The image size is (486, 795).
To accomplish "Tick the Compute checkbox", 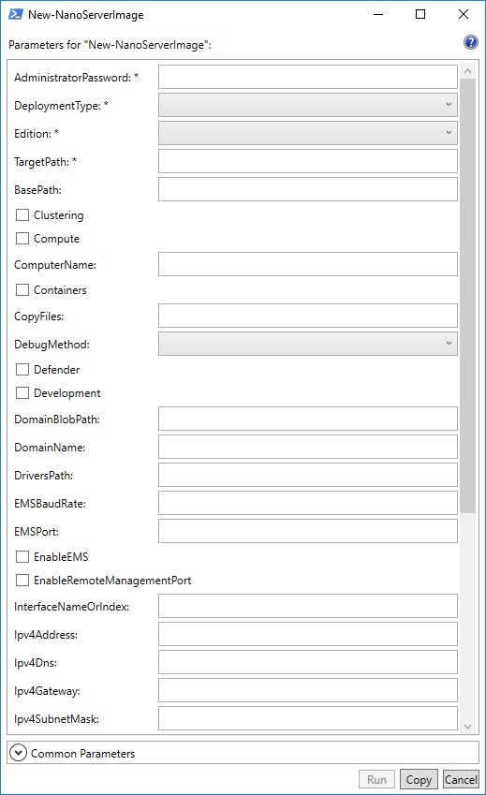I will 22,238.
